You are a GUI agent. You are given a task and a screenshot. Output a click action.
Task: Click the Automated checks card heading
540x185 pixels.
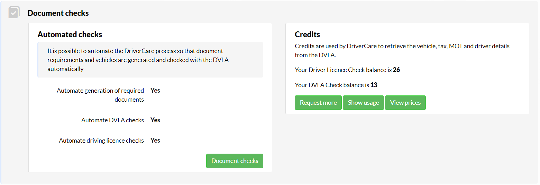click(x=70, y=34)
